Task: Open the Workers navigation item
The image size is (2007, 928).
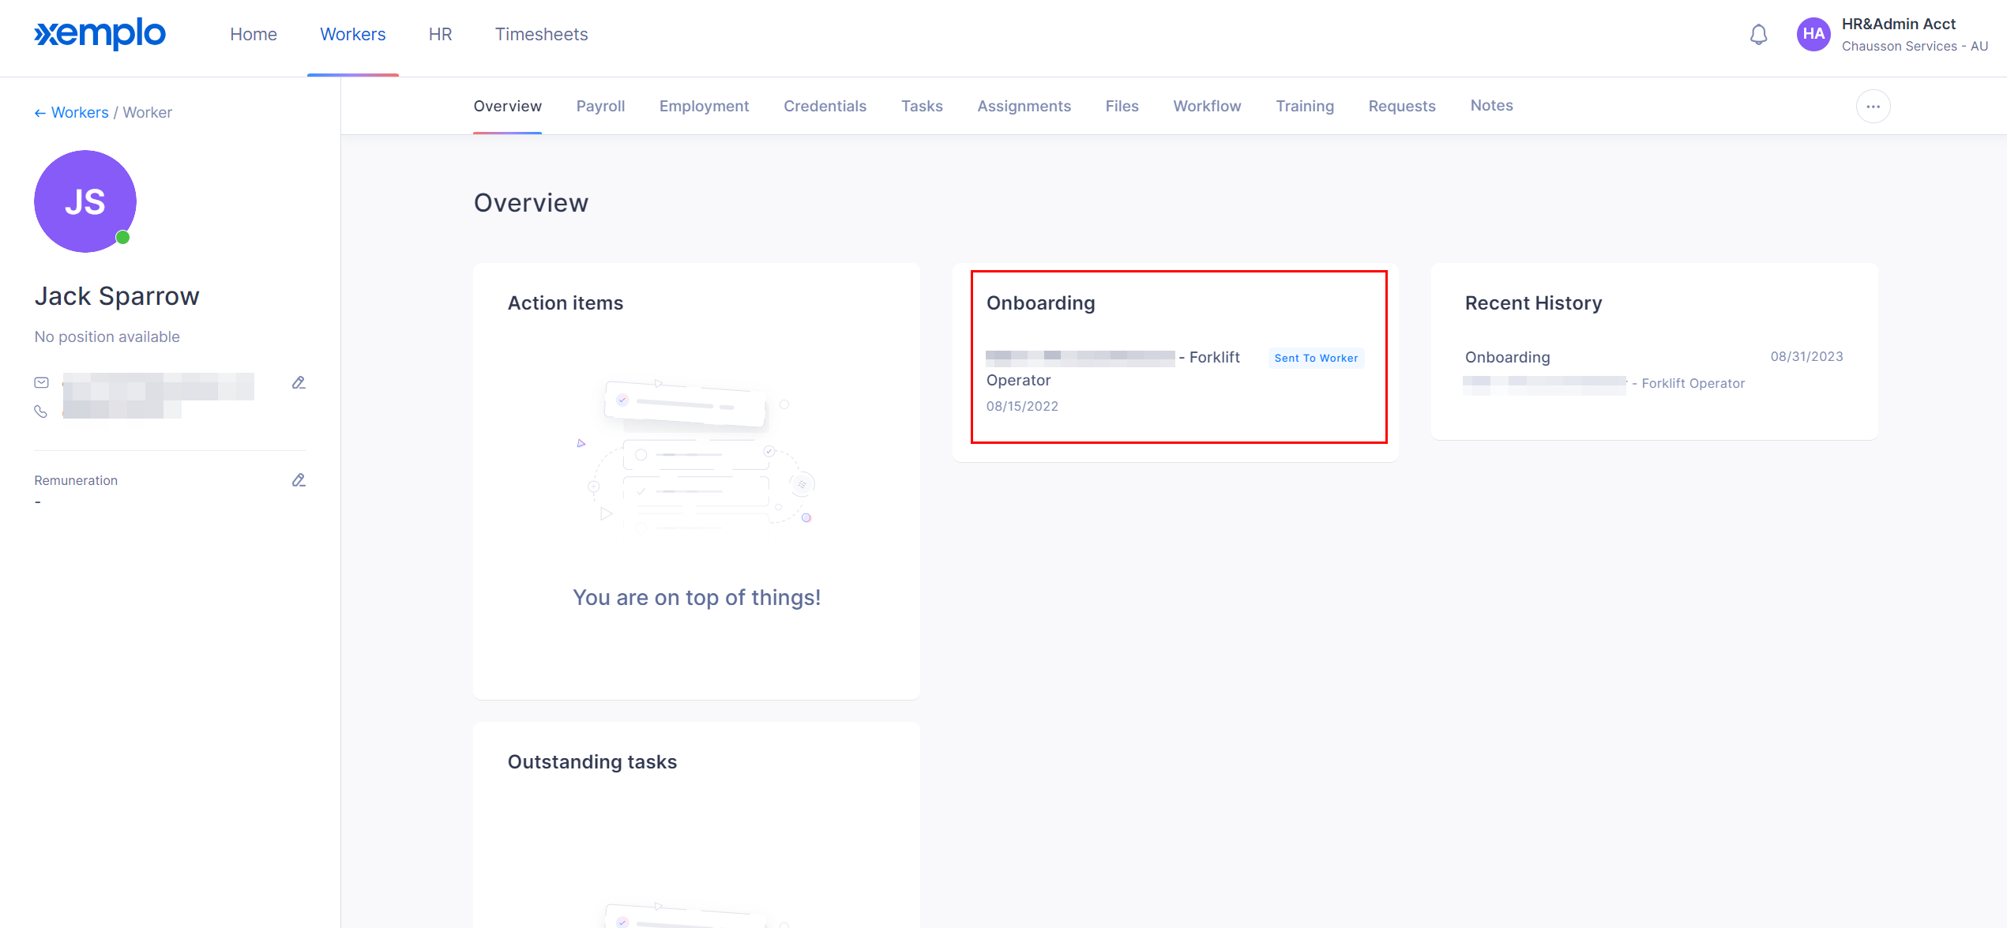Action: tap(352, 35)
